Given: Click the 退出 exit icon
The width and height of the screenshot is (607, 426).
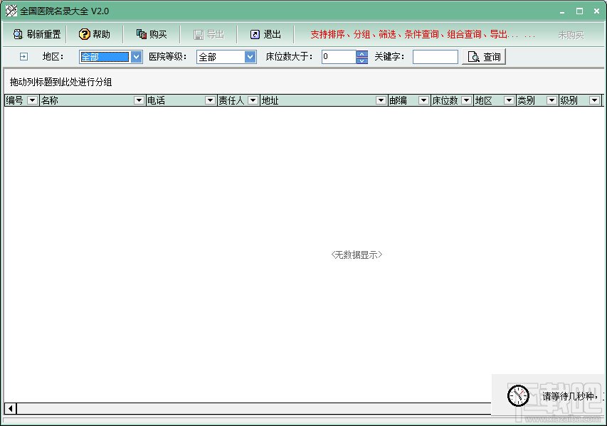Looking at the screenshot, I should (x=255, y=34).
